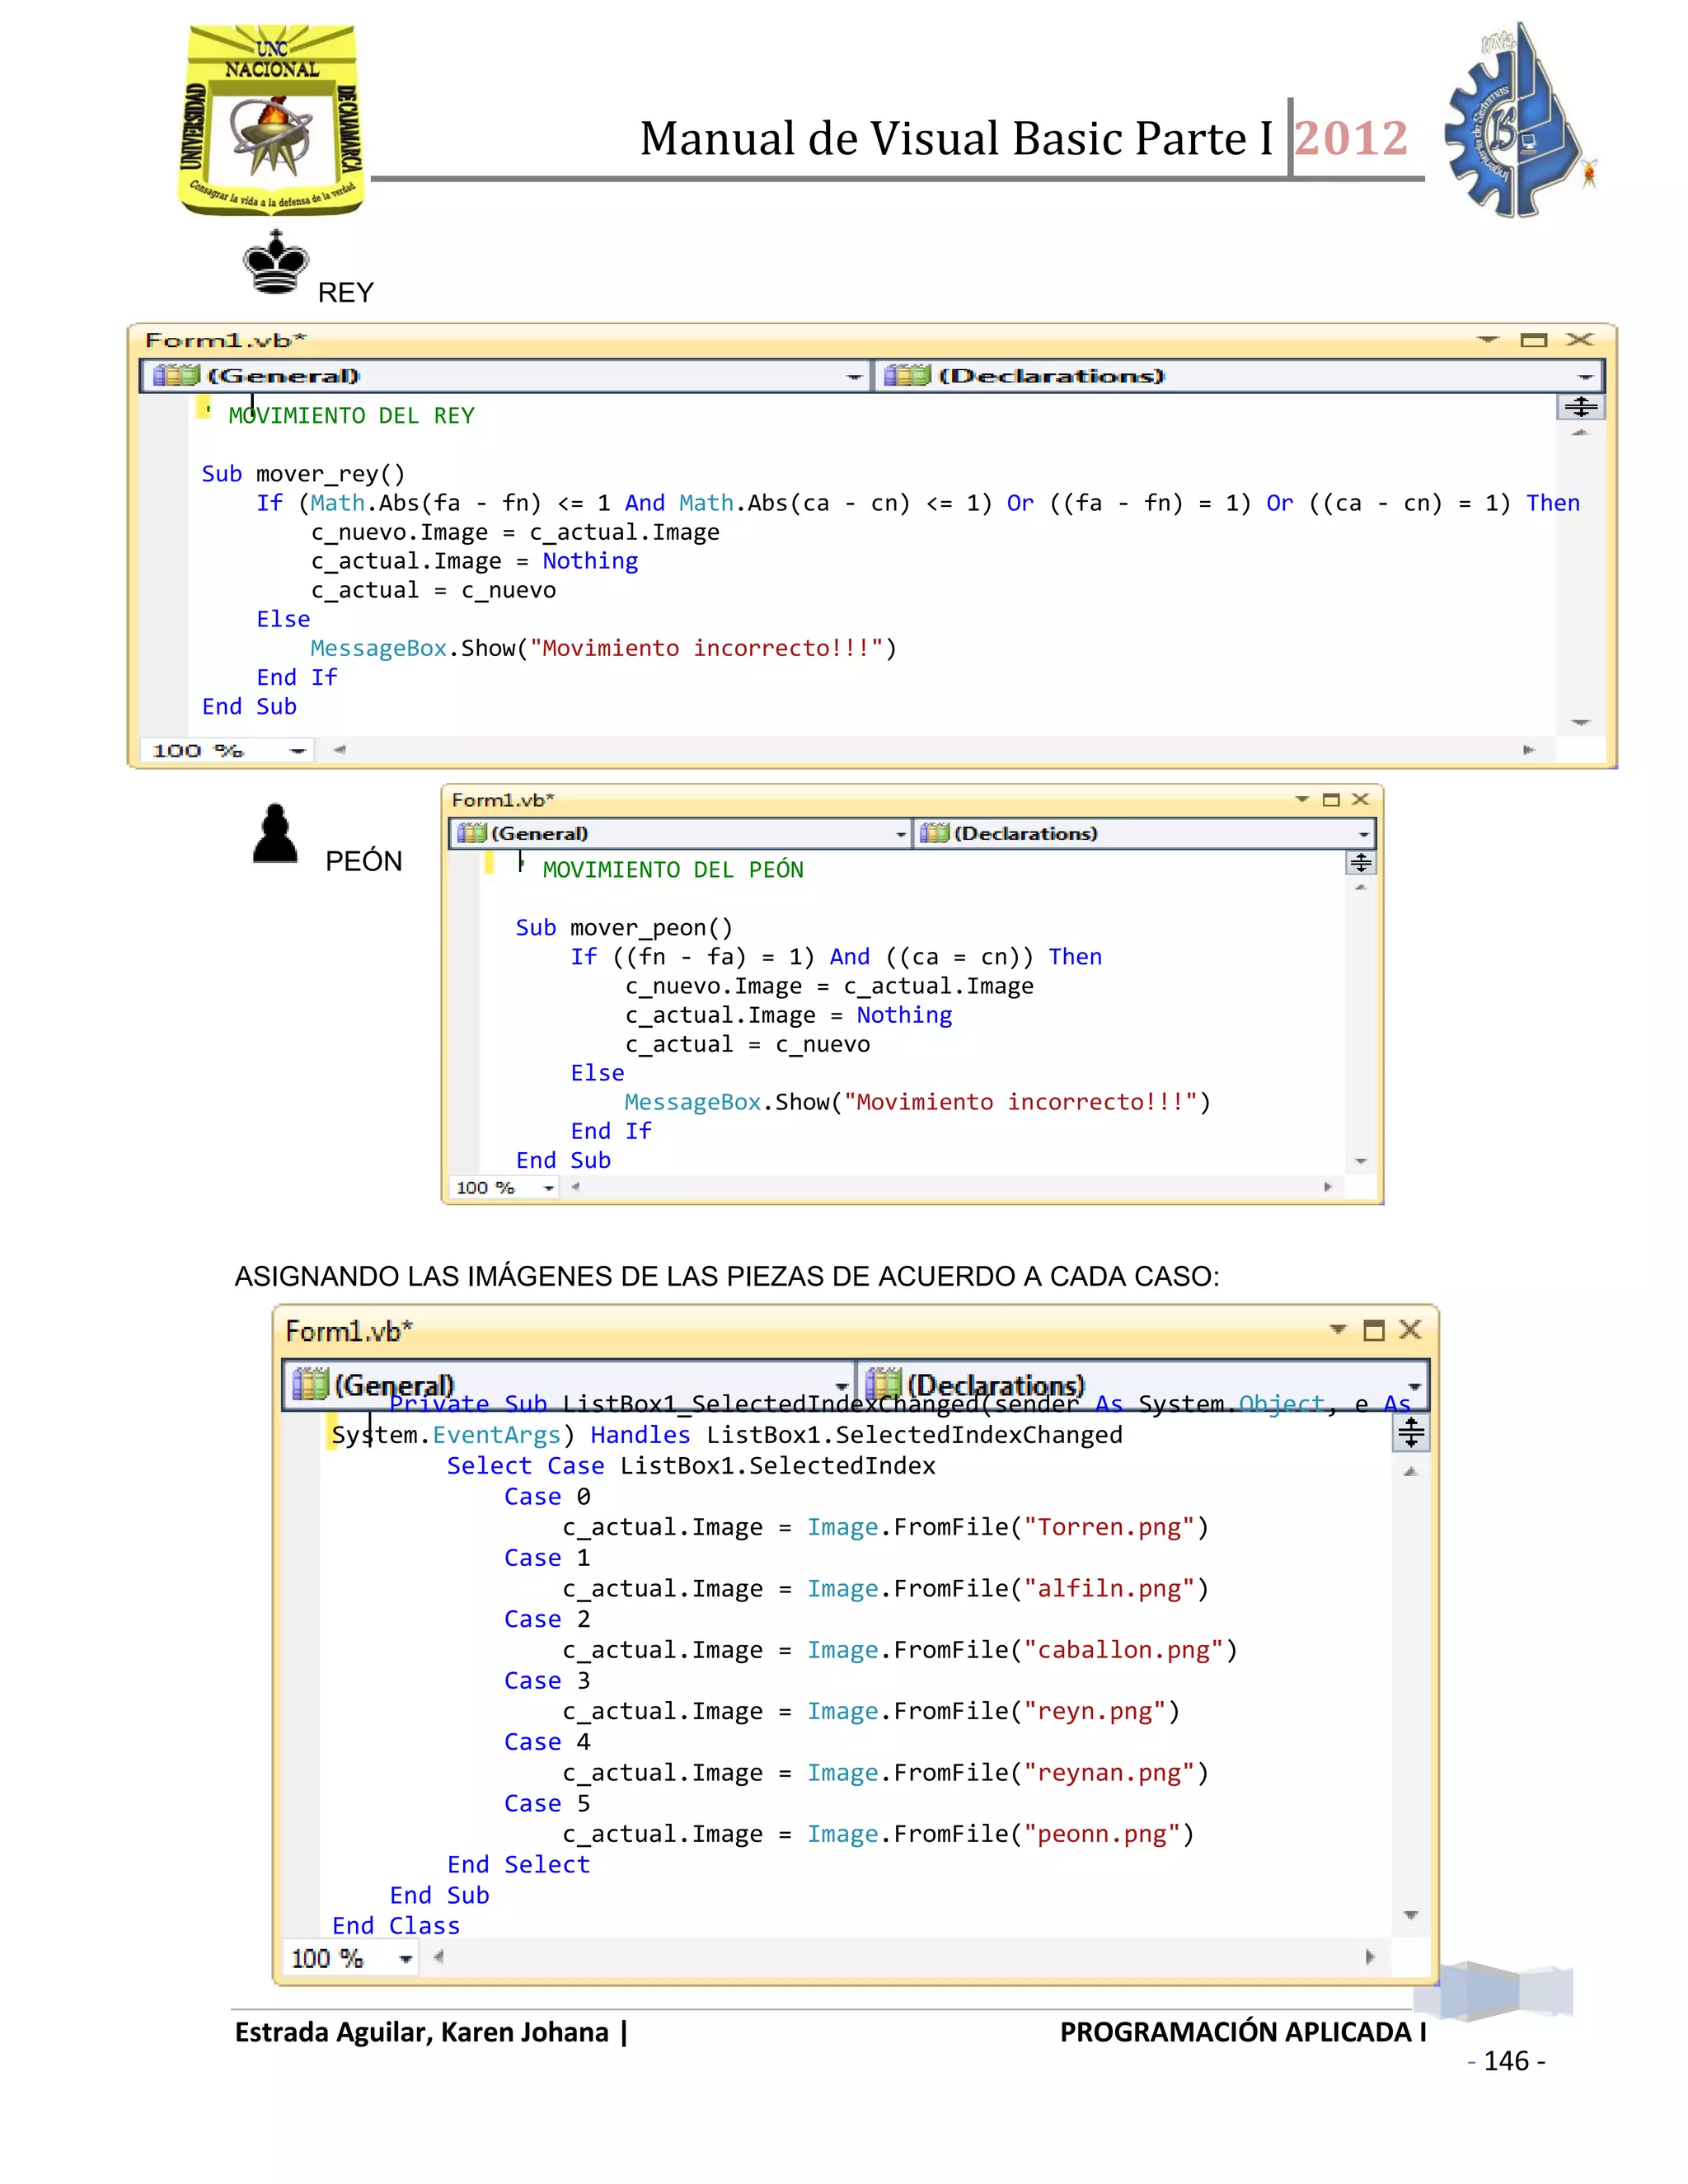The image size is (1688, 2184).
Task: Click scroll-left arrow in REY code window
Action: pos(340,750)
